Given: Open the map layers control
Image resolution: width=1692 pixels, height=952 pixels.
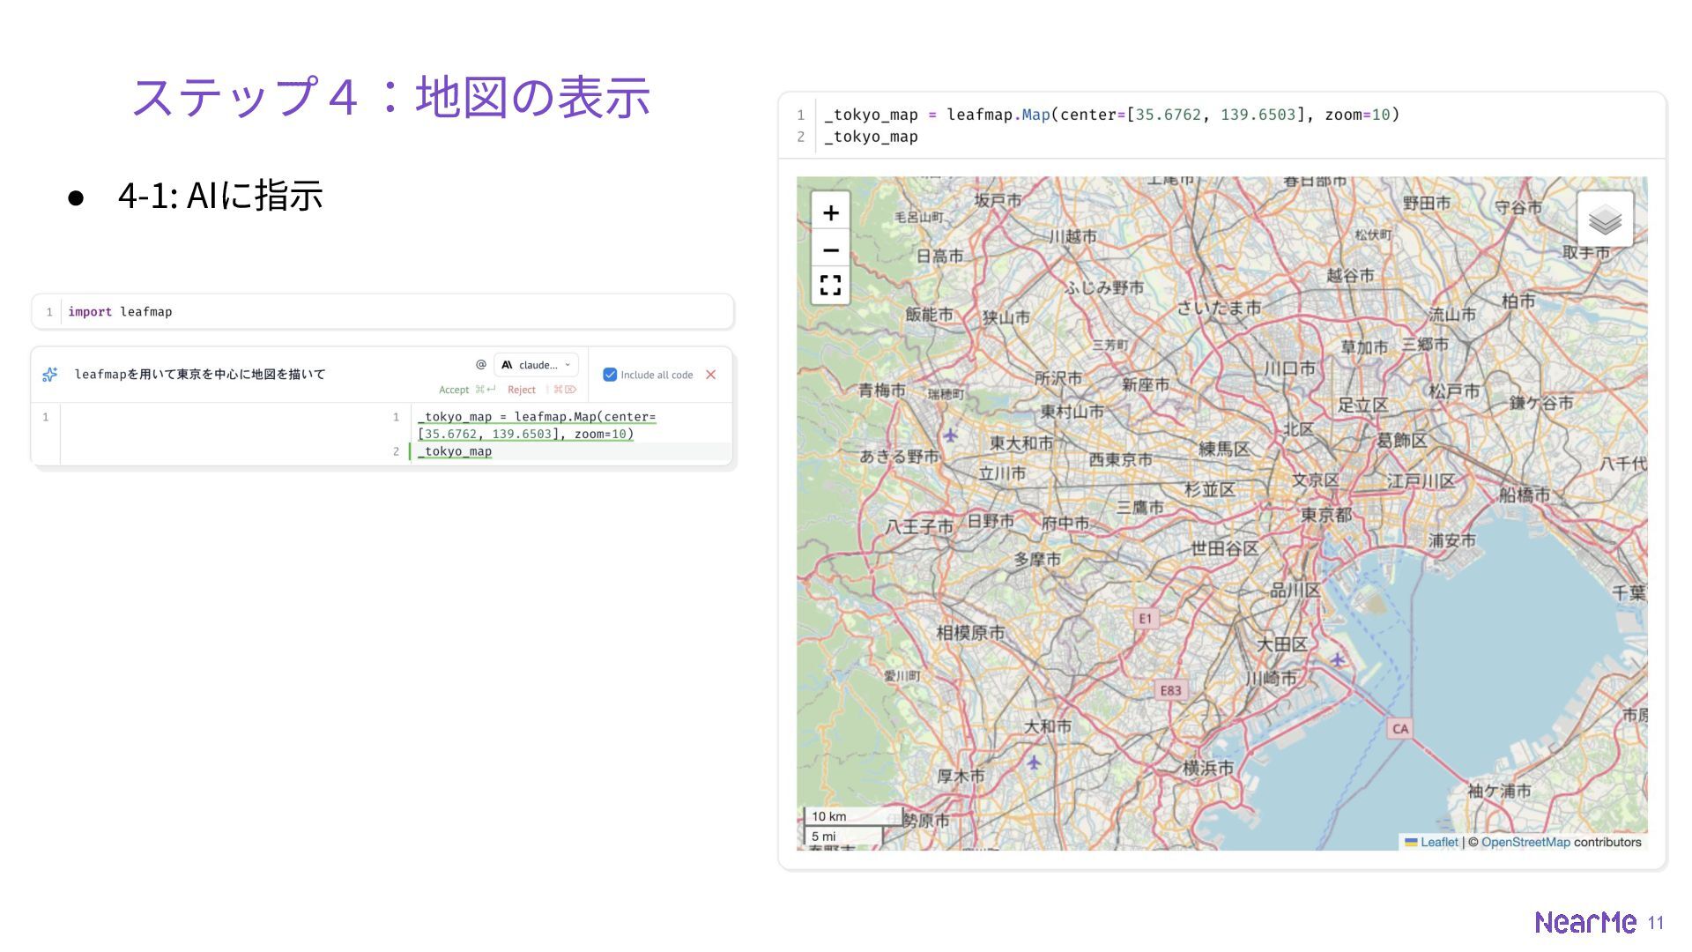Looking at the screenshot, I should [x=1605, y=219].
